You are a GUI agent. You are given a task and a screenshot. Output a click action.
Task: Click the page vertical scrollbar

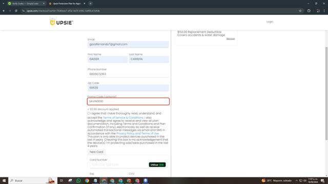326,94
